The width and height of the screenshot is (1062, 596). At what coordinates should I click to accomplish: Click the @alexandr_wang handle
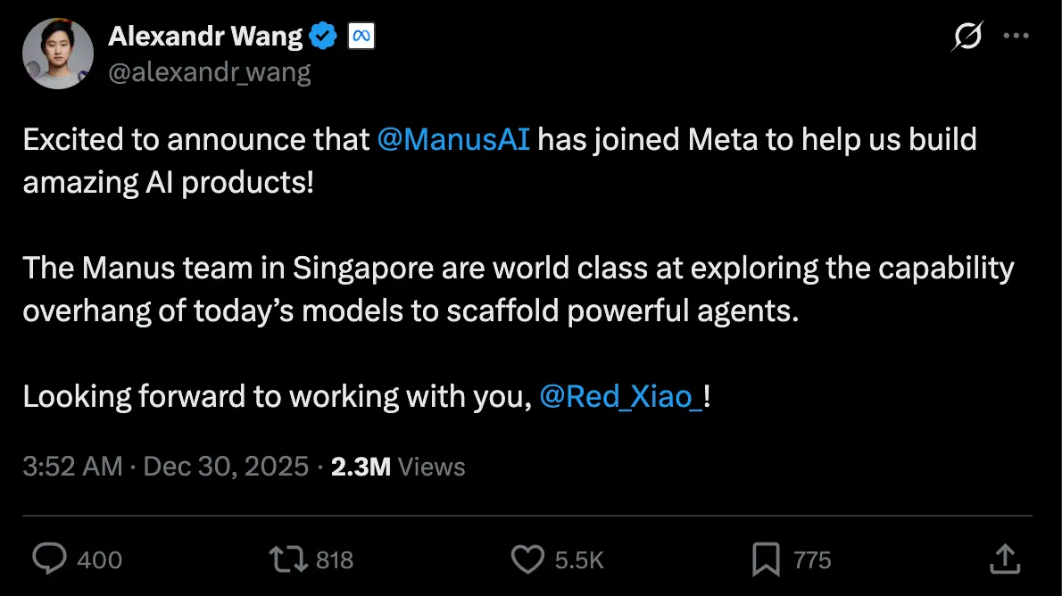pyautogui.click(x=210, y=71)
